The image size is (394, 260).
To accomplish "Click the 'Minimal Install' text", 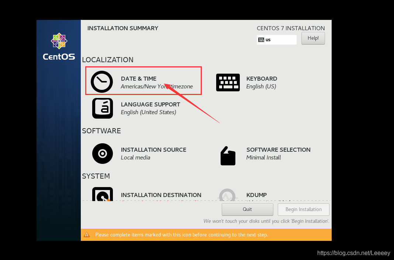I will click(263, 158).
